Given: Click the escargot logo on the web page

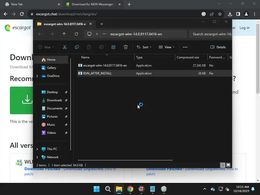Looking at the screenshot, I should (x=18, y=28).
